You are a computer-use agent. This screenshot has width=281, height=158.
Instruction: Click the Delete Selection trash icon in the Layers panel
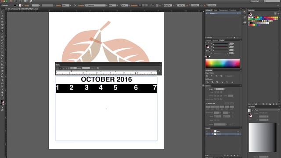(x=238, y=155)
